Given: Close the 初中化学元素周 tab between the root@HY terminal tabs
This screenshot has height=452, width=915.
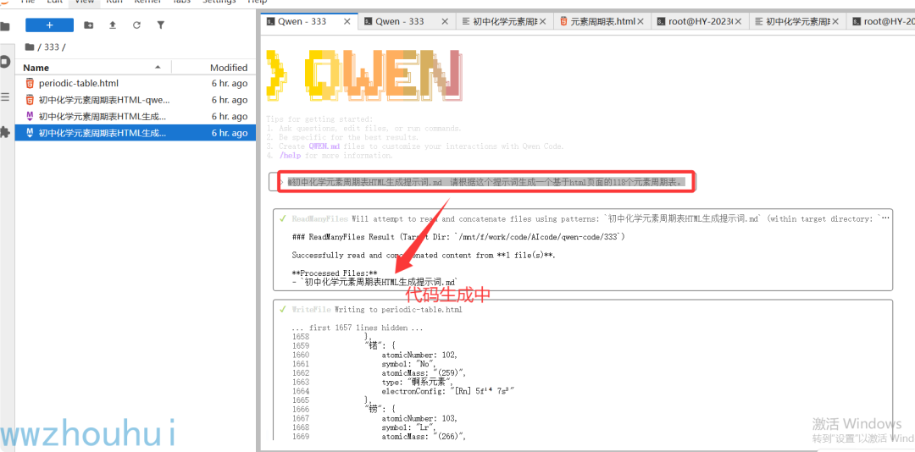Looking at the screenshot, I should pos(835,21).
